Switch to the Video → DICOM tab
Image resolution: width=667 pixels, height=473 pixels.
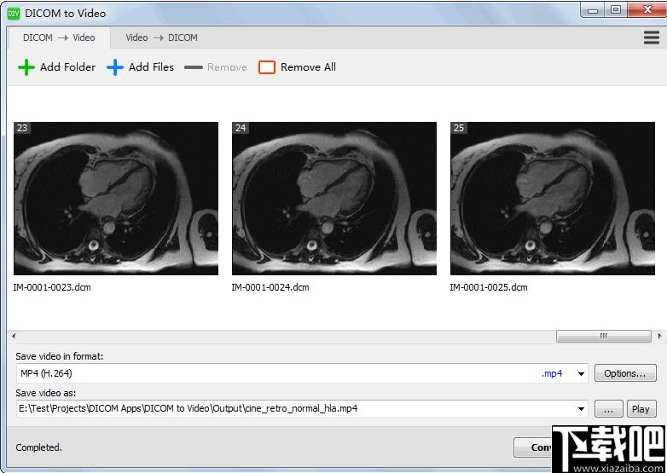pyautogui.click(x=162, y=37)
